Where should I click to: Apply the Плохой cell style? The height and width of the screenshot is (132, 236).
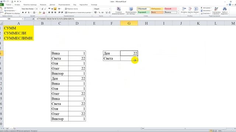pyautogui.click(x=170, y=9)
